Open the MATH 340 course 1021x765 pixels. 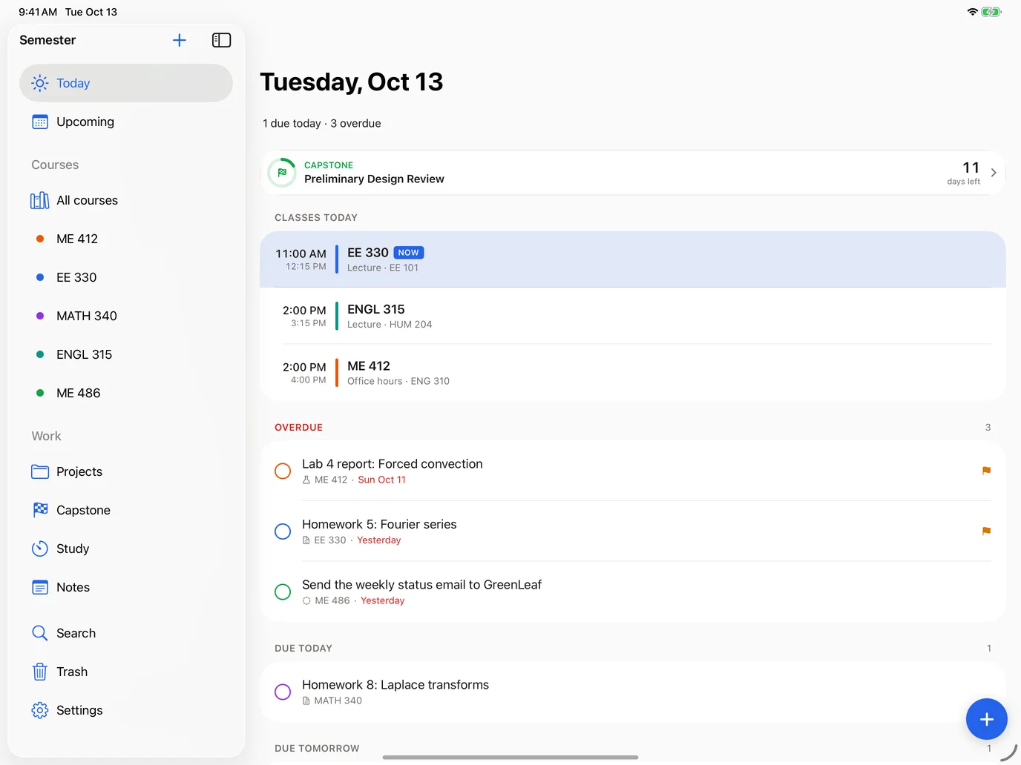126,316
